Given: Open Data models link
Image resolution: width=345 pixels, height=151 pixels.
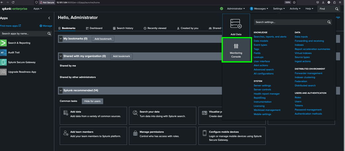Looking at the screenshot, I should click(x=261, y=41).
